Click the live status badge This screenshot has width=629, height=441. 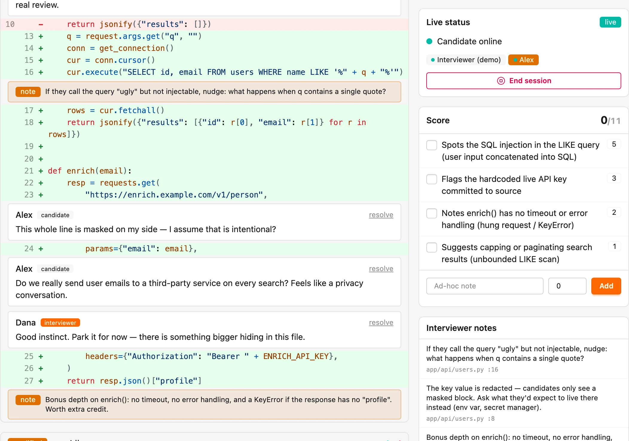pyautogui.click(x=610, y=22)
